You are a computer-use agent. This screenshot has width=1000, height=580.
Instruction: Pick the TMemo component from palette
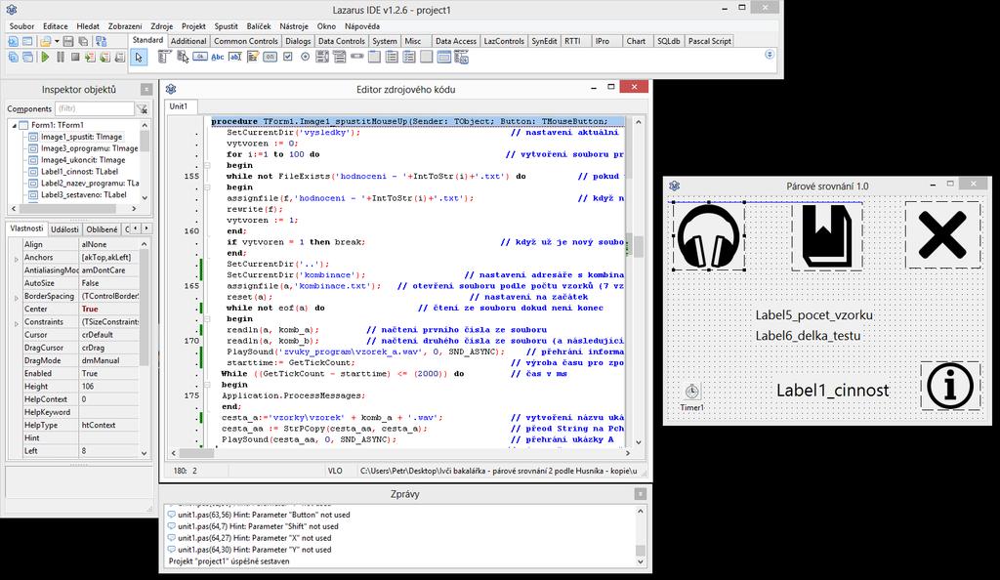(253, 57)
